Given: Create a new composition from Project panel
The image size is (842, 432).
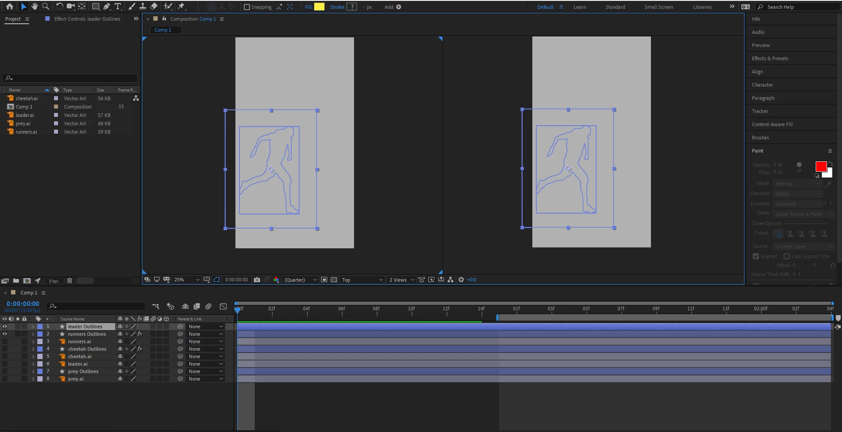Looking at the screenshot, I should pyautogui.click(x=27, y=280).
